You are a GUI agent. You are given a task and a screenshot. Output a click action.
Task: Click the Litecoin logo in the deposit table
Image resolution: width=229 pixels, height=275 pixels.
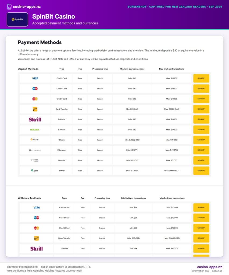point(34,160)
